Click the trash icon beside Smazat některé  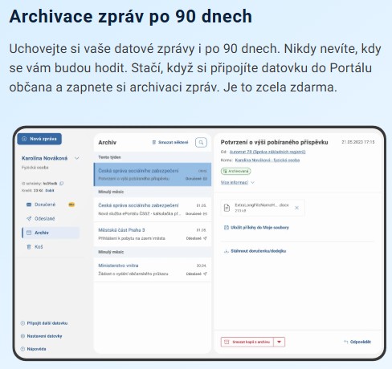[154, 143]
